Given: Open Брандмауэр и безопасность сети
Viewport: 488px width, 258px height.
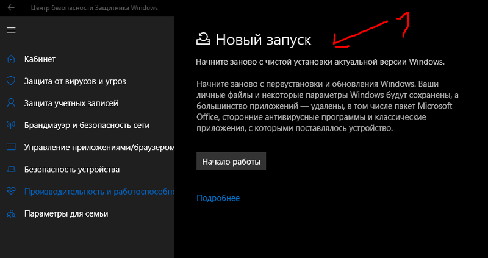Looking at the screenshot, I should [x=87, y=126].
